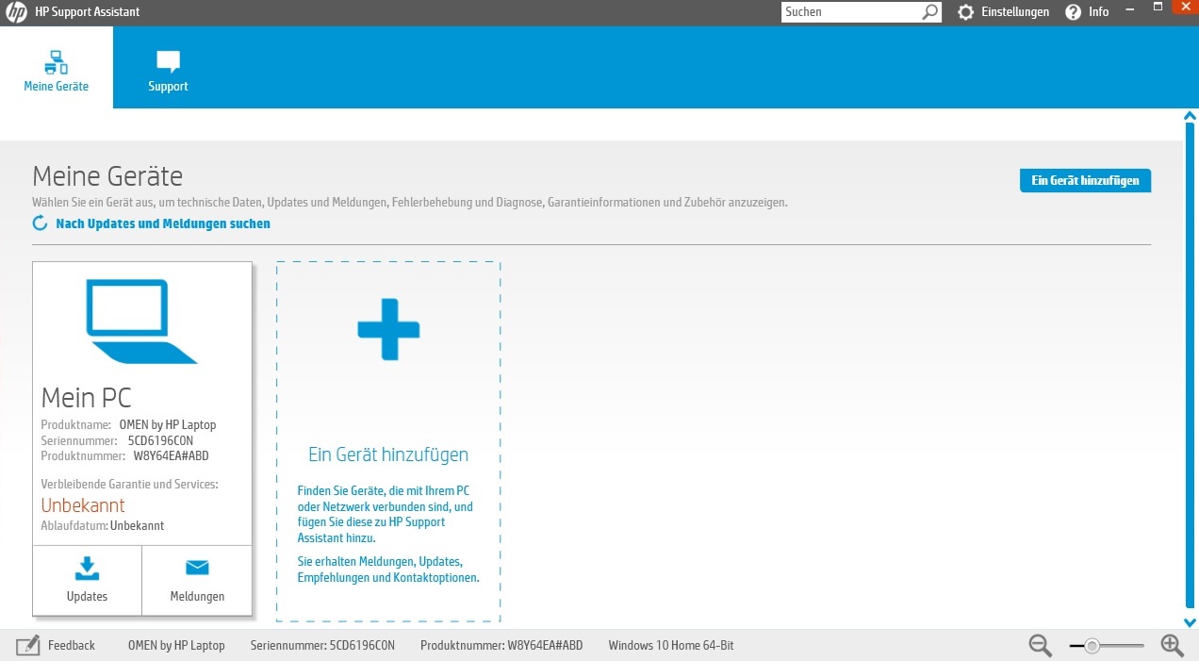Click the Meine Geräte page heading
Viewport: 1199px width, 661px height.
point(107,176)
